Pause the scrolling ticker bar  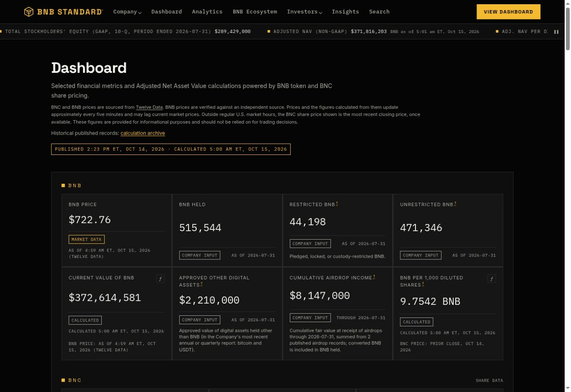coord(556,32)
